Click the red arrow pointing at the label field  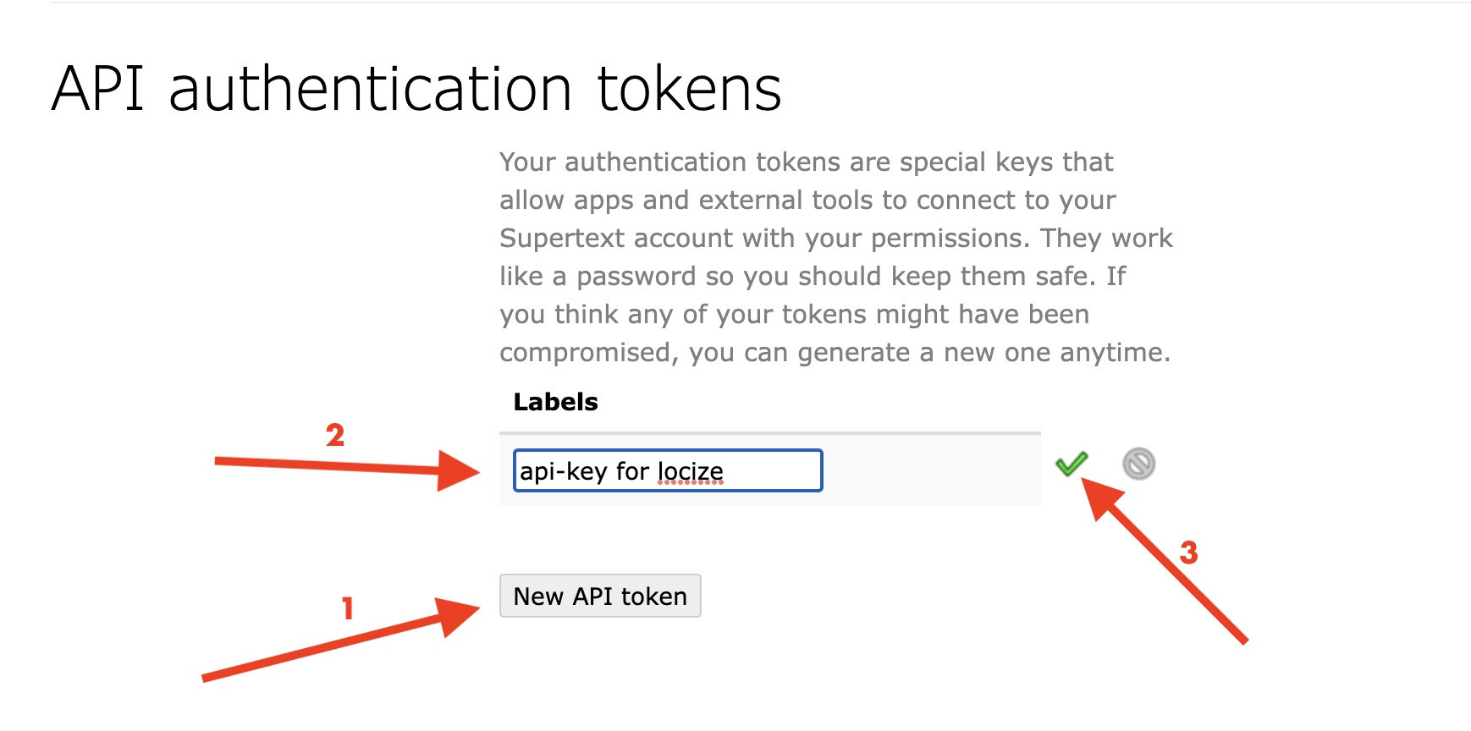[347, 466]
